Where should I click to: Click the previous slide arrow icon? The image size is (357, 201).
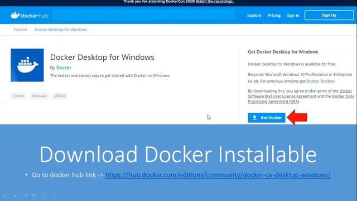[5, 196]
